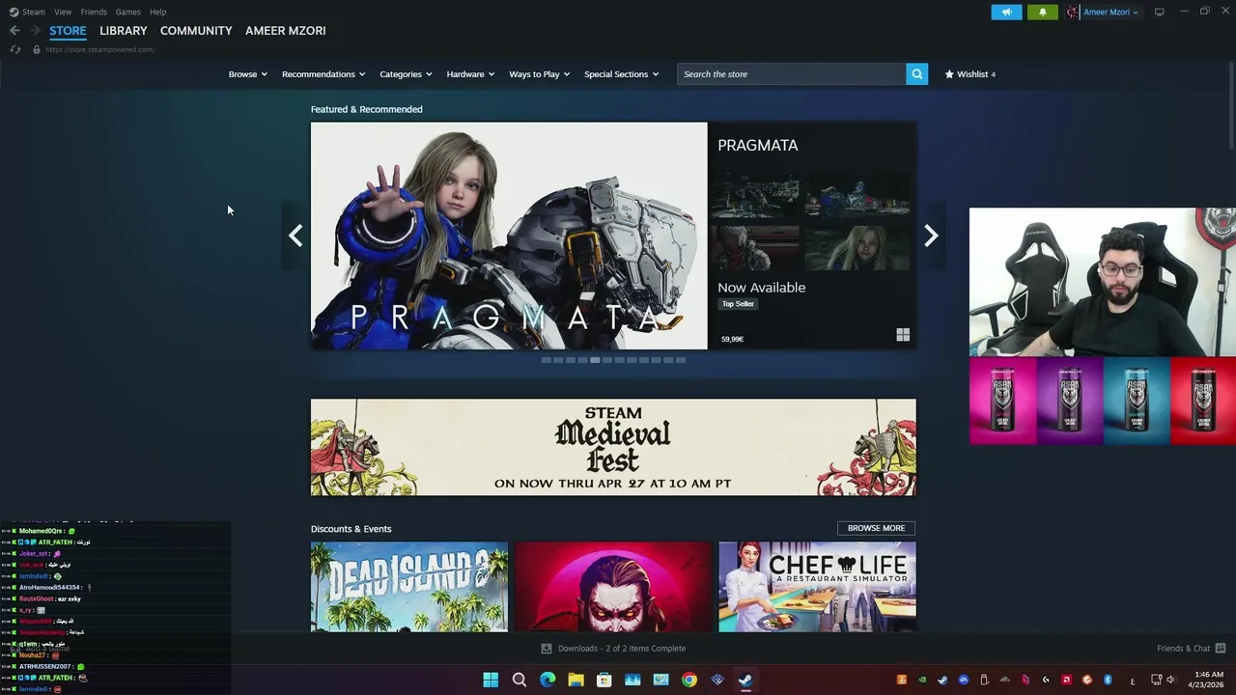This screenshot has width=1236, height=695.
Task: Open the Games menu
Action: coord(127,12)
